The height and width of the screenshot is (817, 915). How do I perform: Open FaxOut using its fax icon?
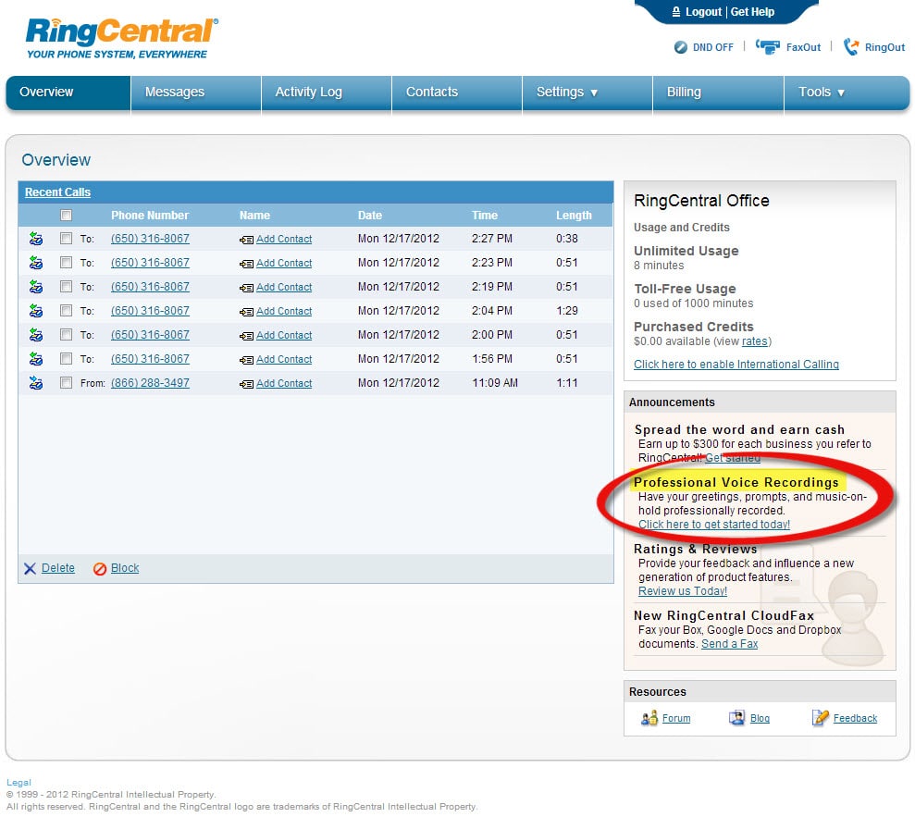tap(767, 47)
